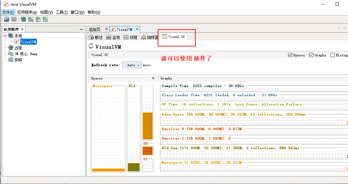The height and width of the screenshot is (184, 348).
Task: Click the Eden usage bar in Spaces
Action: (148, 126)
